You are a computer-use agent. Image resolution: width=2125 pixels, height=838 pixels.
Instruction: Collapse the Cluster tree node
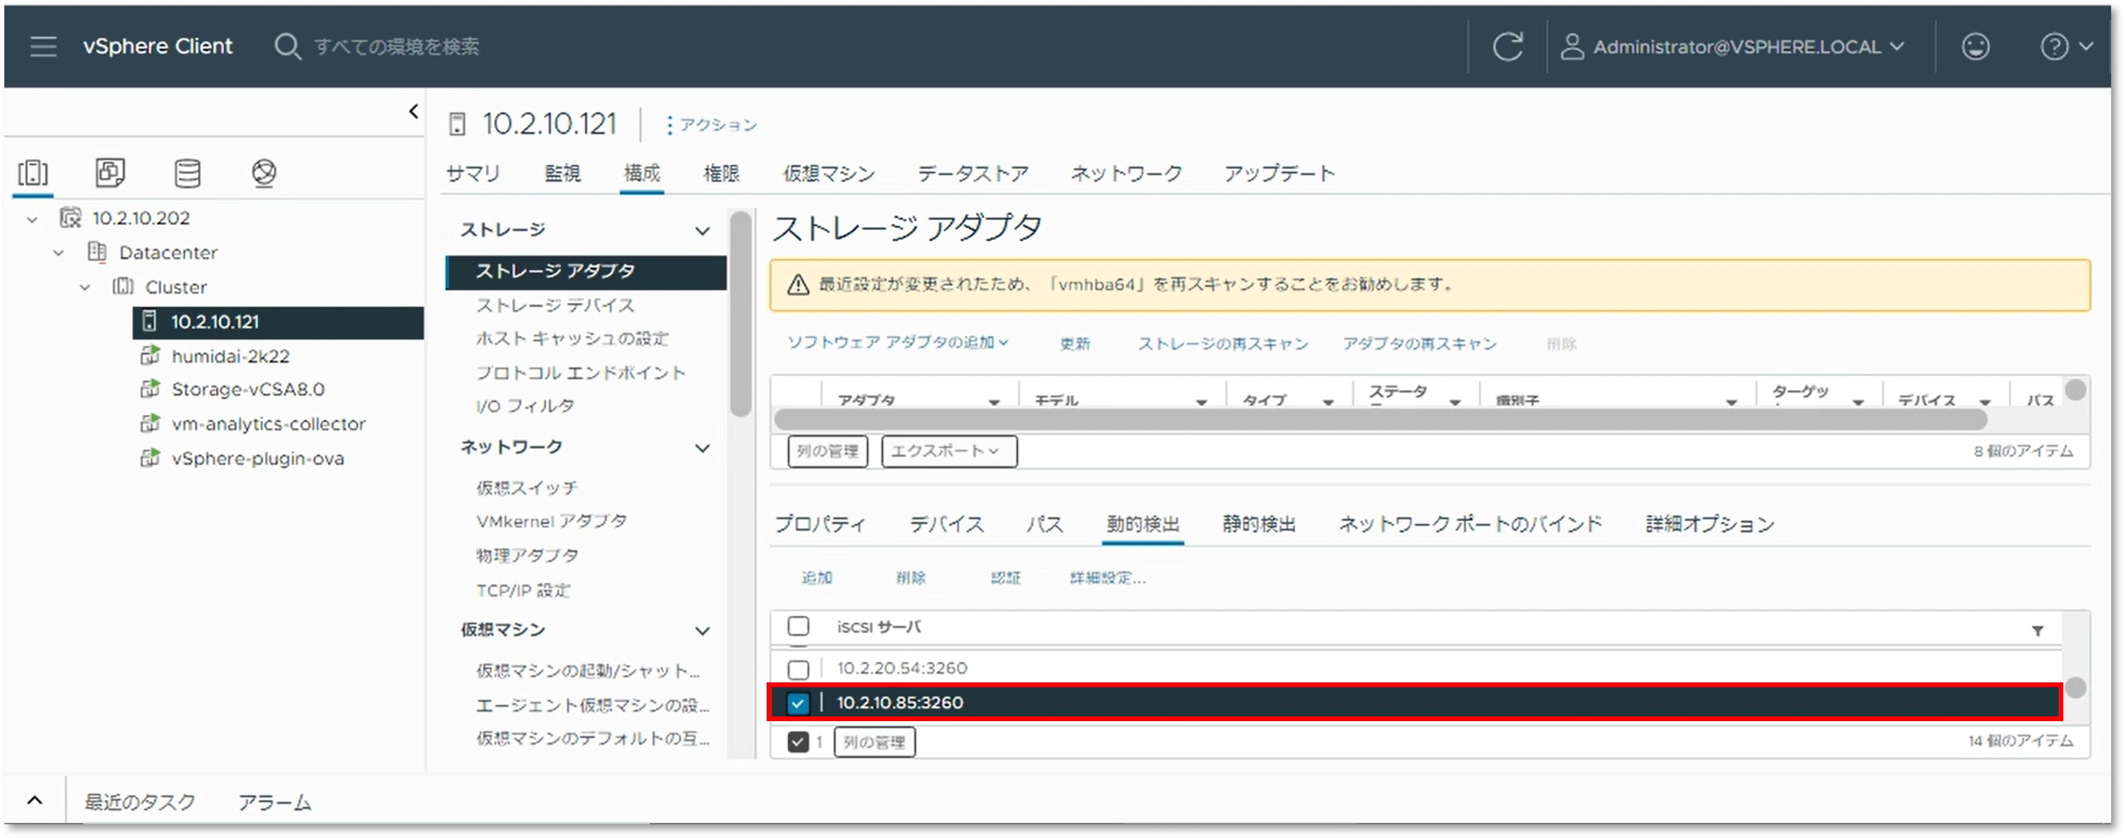click(x=85, y=288)
